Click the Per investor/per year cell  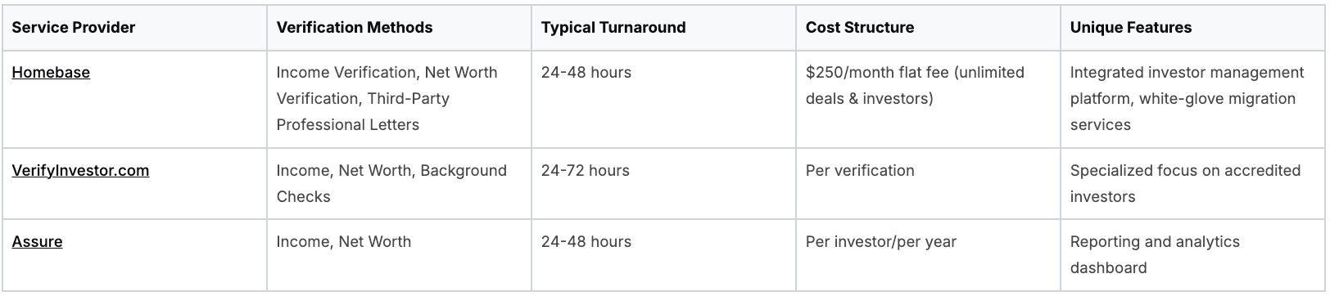[x=928, y=254]
